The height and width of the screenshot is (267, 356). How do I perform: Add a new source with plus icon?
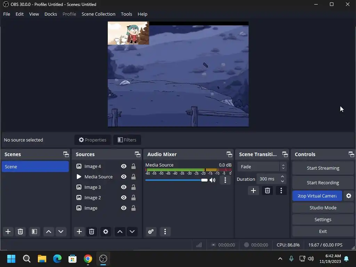[79, 232]
